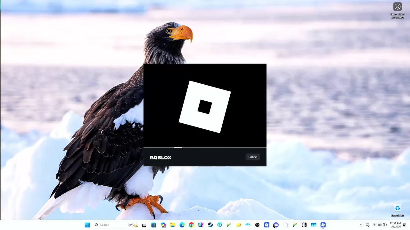Screen dimensions: 410x230
Task: Open the volume control in the tray
Action: click(380, 225)
